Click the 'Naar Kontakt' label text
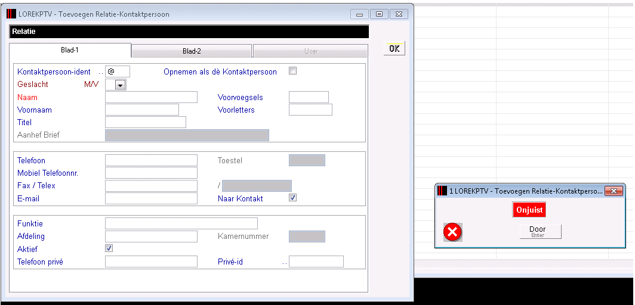The image size is (635, 305). [x=240, y=198]
